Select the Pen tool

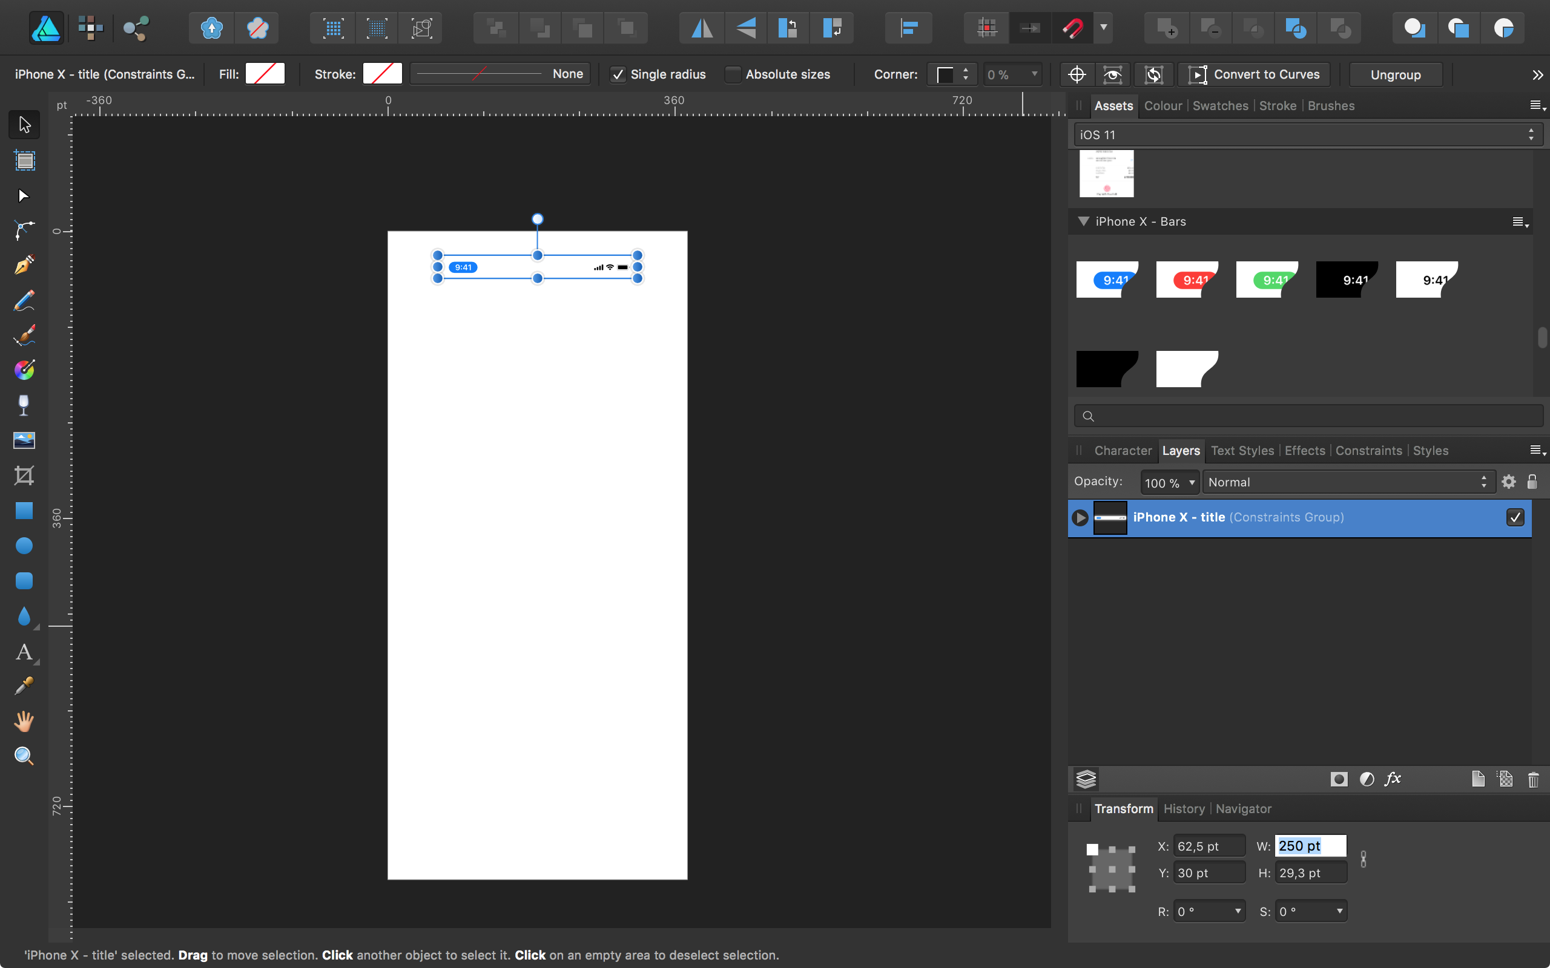pyautogui.click(x=24, y=265)
